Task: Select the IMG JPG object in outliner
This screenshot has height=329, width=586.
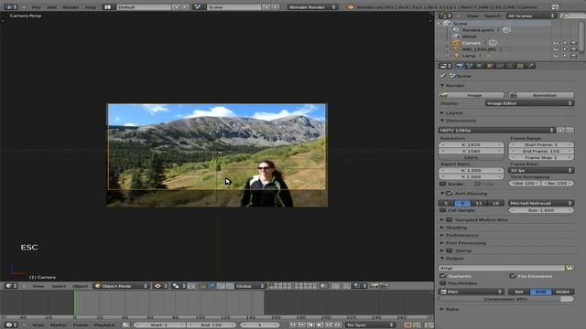Action: 479,49
